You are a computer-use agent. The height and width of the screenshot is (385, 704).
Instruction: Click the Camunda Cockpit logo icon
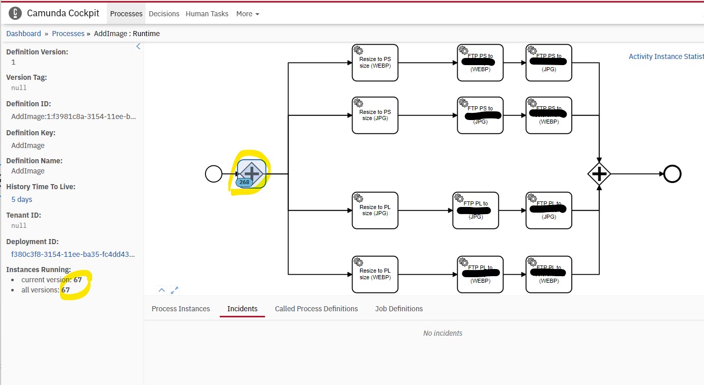[x=15, y=13]
